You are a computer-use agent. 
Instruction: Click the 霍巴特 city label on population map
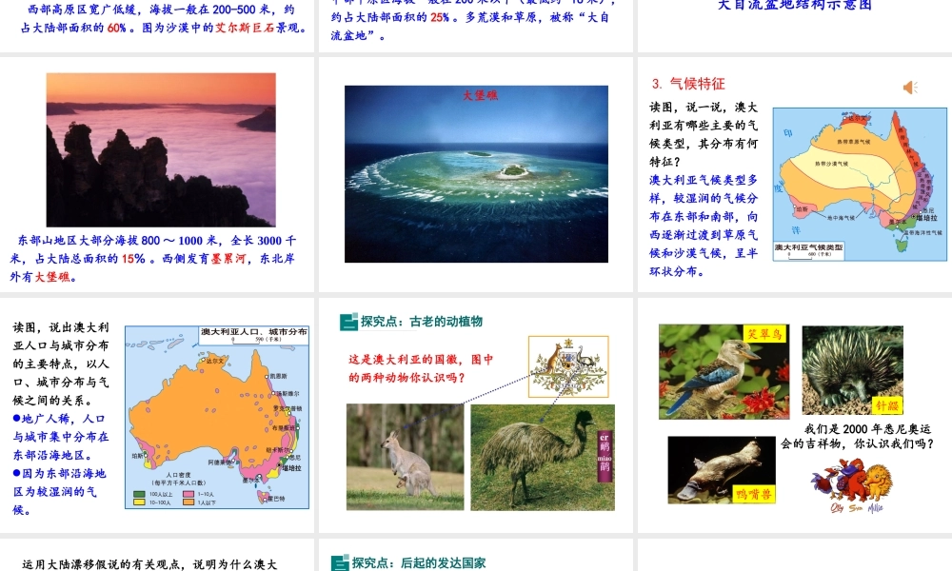click(276, 499)
